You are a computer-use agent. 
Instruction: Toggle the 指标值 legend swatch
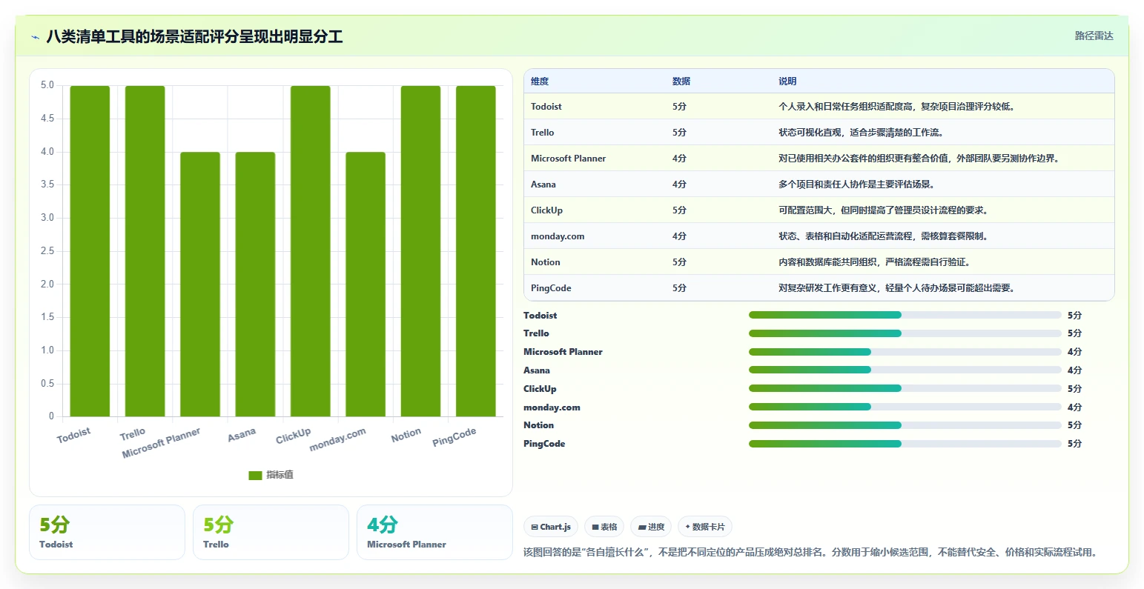point(255,475)
